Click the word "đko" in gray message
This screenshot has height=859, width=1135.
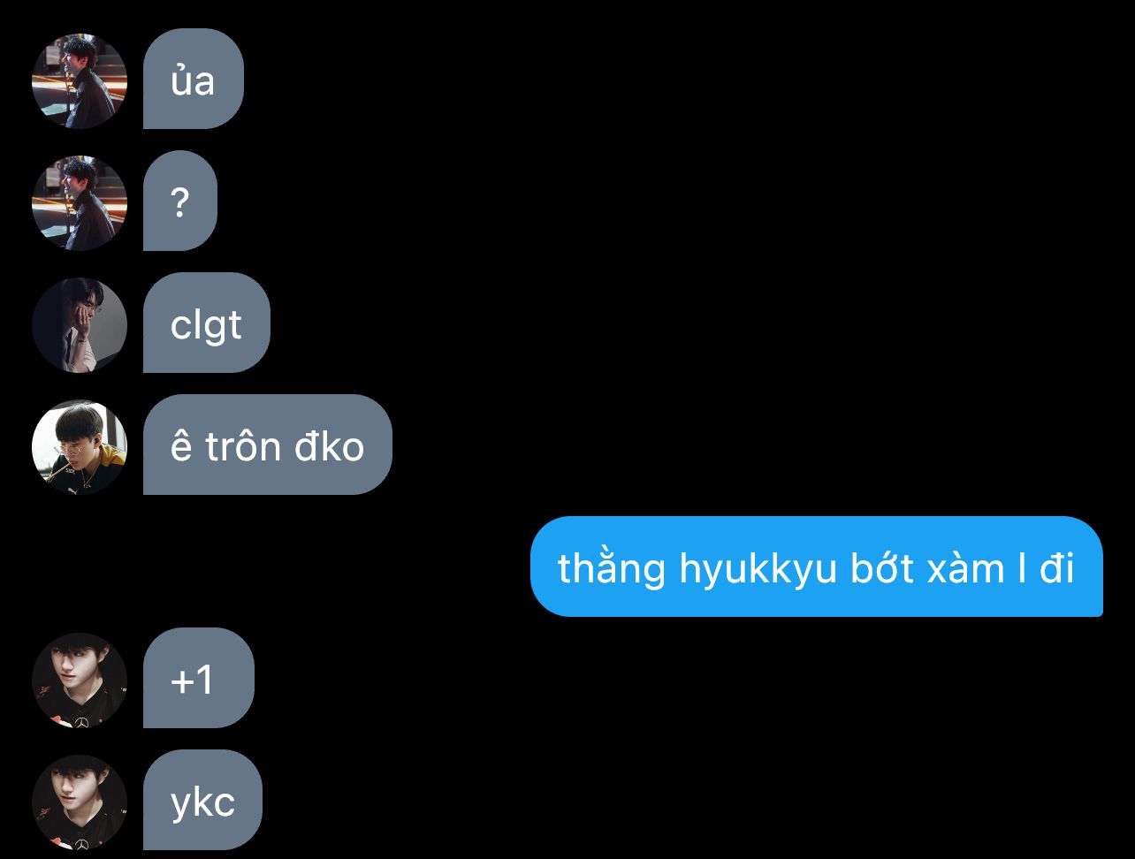tap(329, 446)
